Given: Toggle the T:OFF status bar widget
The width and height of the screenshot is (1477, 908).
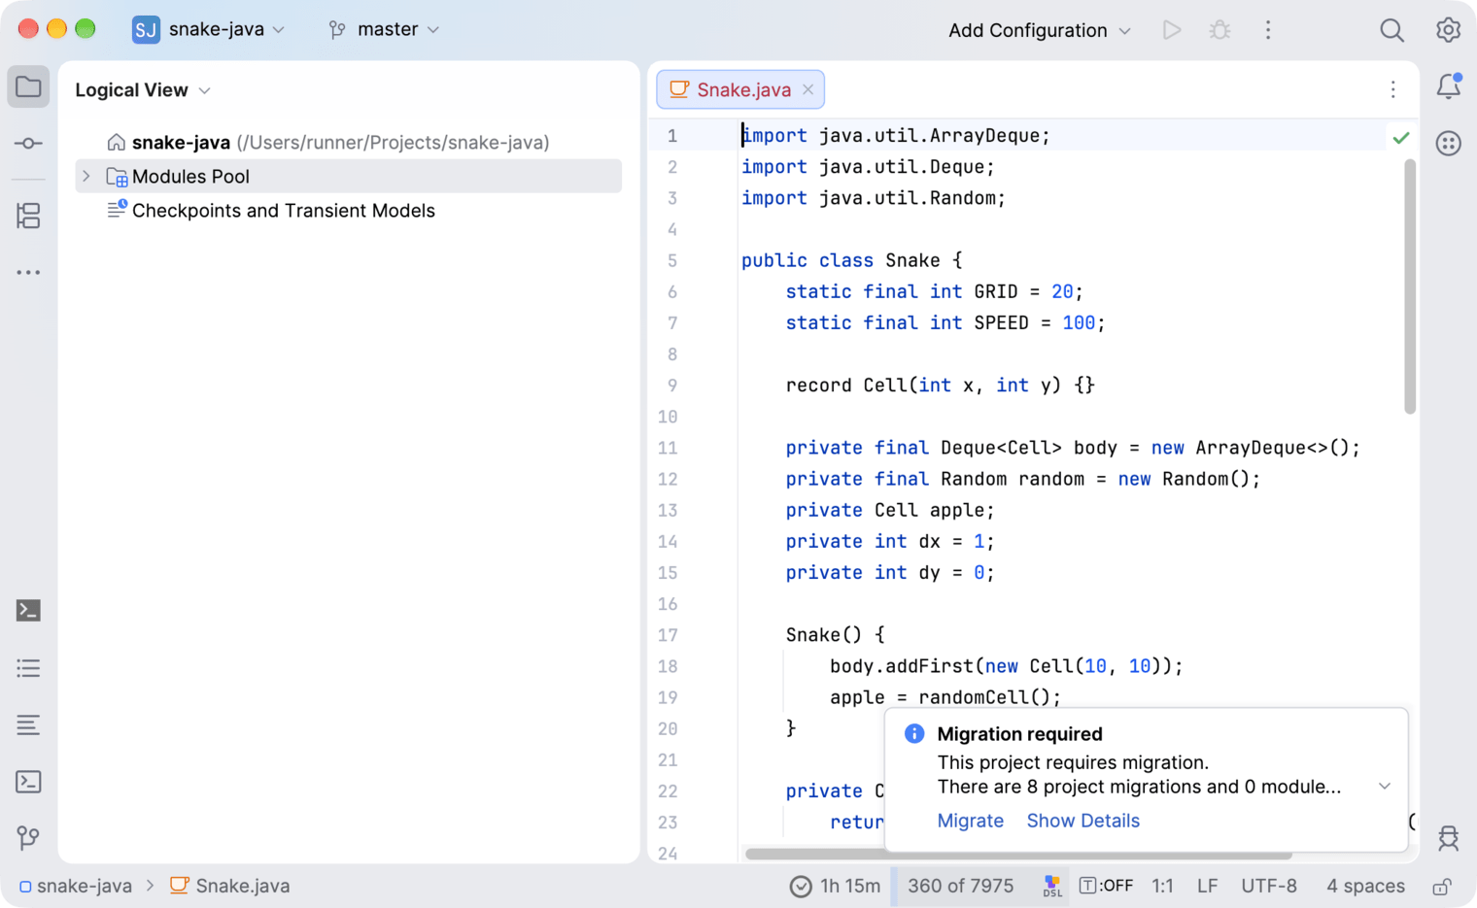Looking at the screenshot, I should coord(1106,886).
